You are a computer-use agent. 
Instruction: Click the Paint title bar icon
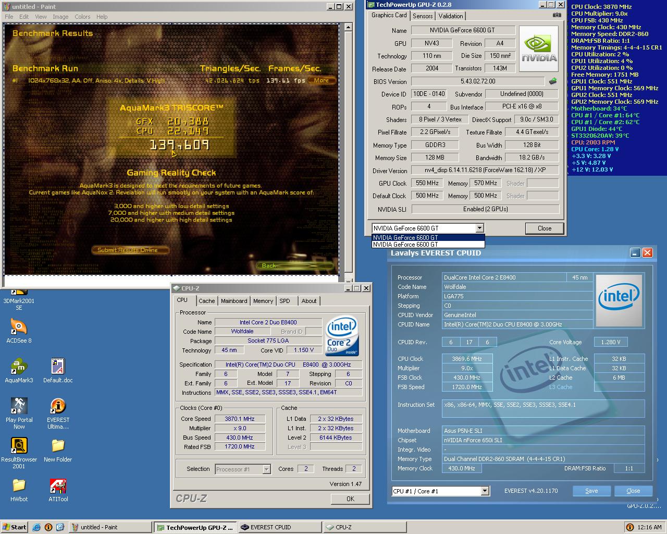pyautogui.click(x=7, y=7)
